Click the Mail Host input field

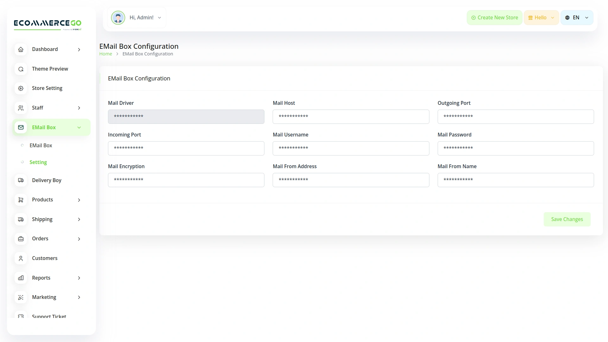coord(351,117)
